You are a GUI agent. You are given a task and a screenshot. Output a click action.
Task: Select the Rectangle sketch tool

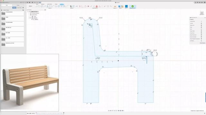[39, 6]
